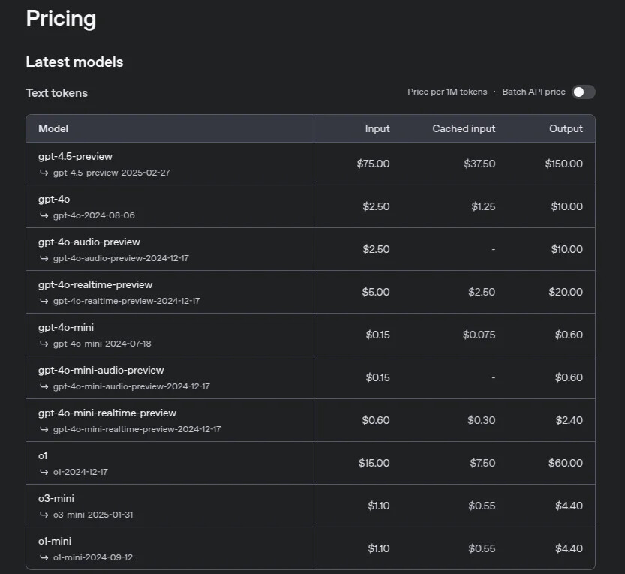Toggle the Batch API price switch

click(583, 92)
